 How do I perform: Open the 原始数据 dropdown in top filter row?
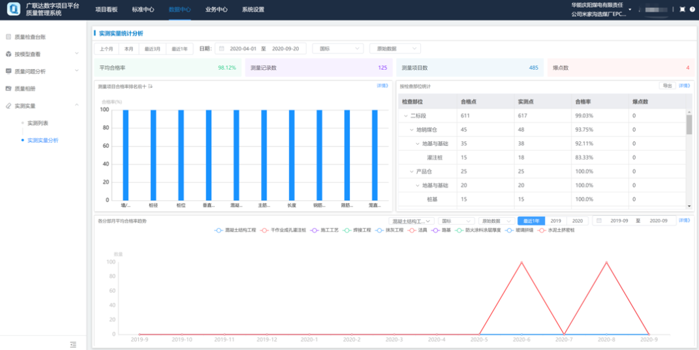[395, 48]
